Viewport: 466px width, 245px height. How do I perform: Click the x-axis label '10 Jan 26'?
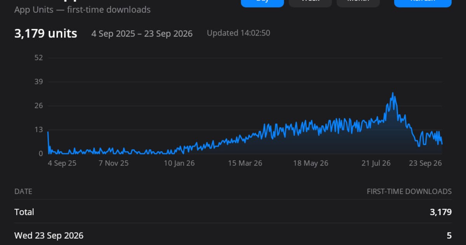pos(179,163)
